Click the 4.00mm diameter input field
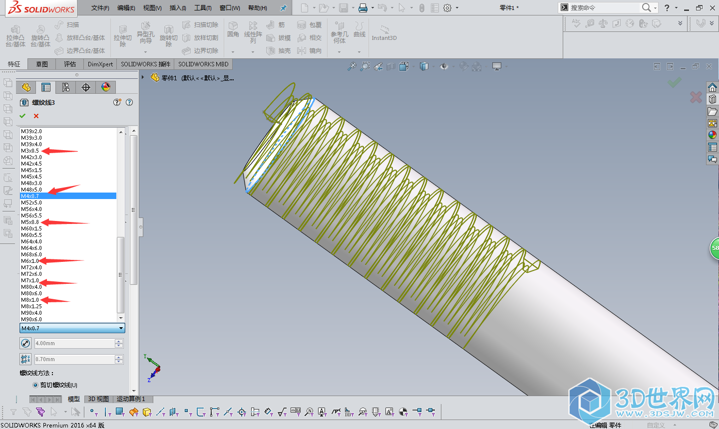The width and height of the screenshot is (719, 429). point(74,343)
